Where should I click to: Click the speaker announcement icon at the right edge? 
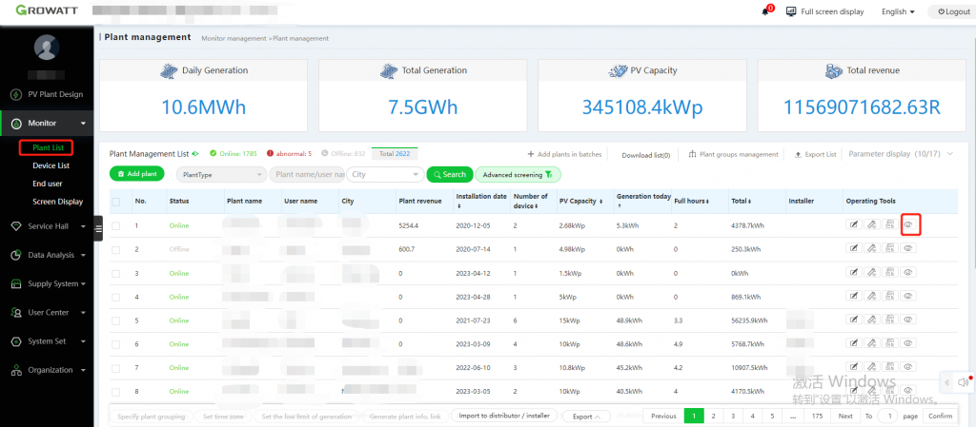pyautogui.click(x=965, y=381)
